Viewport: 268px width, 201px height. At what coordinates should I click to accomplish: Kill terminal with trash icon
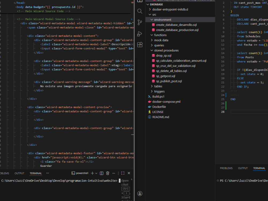click(108, 173)
